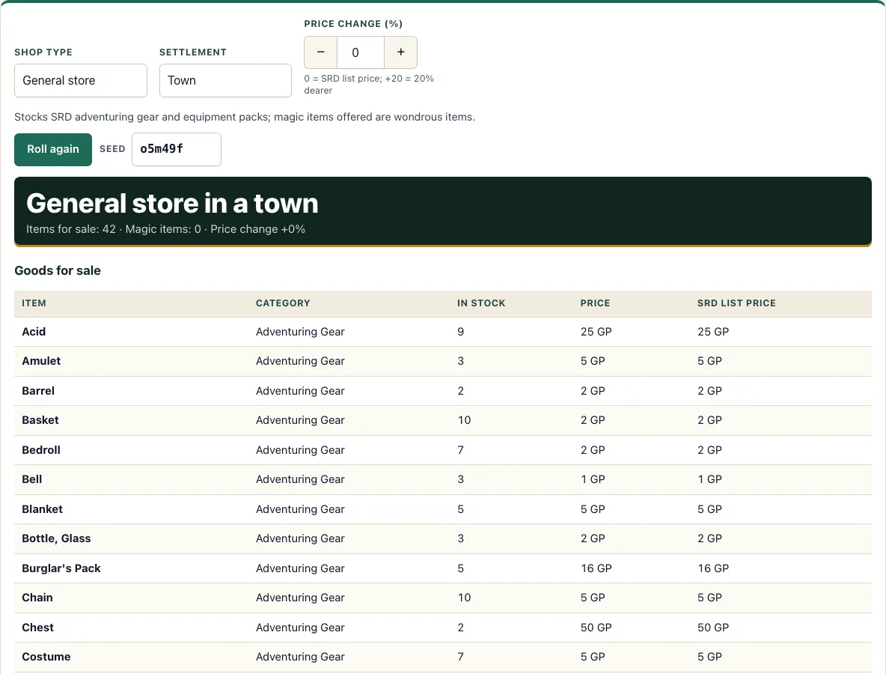This screenshot has height=674, width=886.
Task: Select the Bell item name
Action: pos(32,479)
